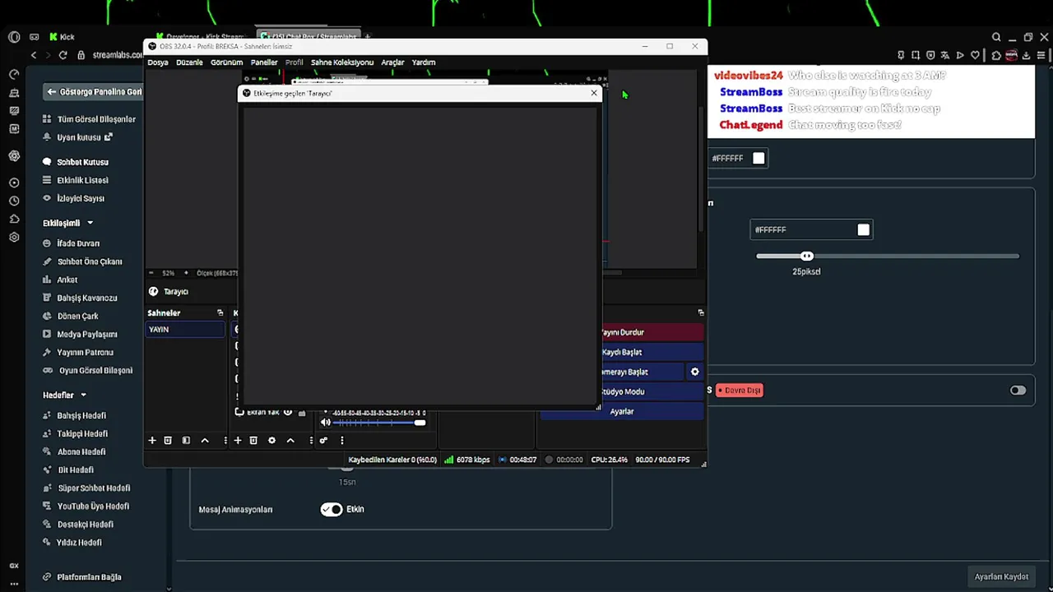The image size is (1053, 592).
Task: Click the upper #FFFFFF white color swatch
Action: (758, 158)
